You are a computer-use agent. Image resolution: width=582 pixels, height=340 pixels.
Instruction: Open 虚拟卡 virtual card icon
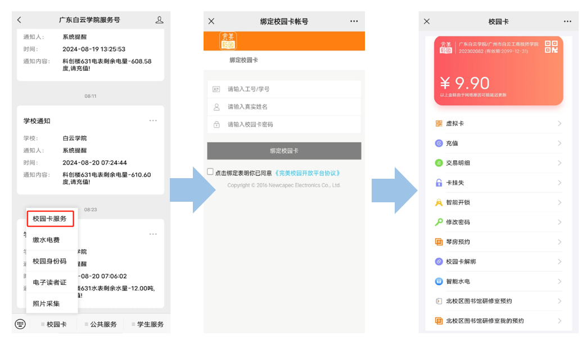[439, 124]
